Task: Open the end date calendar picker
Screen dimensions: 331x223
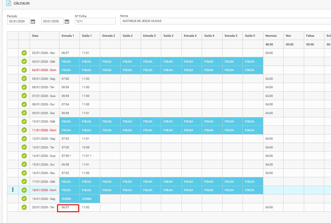Action: pos(67,21)
